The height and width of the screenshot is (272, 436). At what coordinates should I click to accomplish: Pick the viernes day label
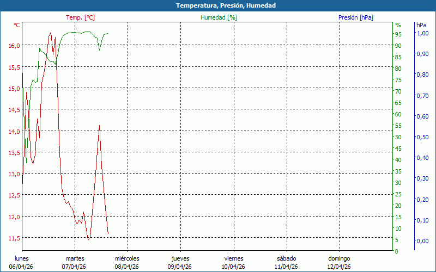[x=234, y=258]
